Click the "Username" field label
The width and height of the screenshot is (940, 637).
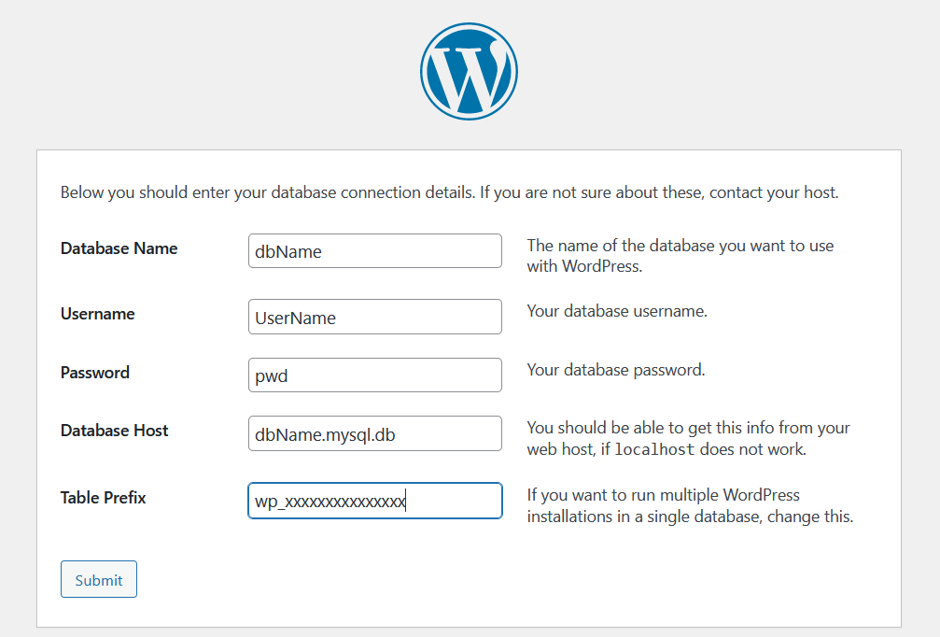coord(97,314)
